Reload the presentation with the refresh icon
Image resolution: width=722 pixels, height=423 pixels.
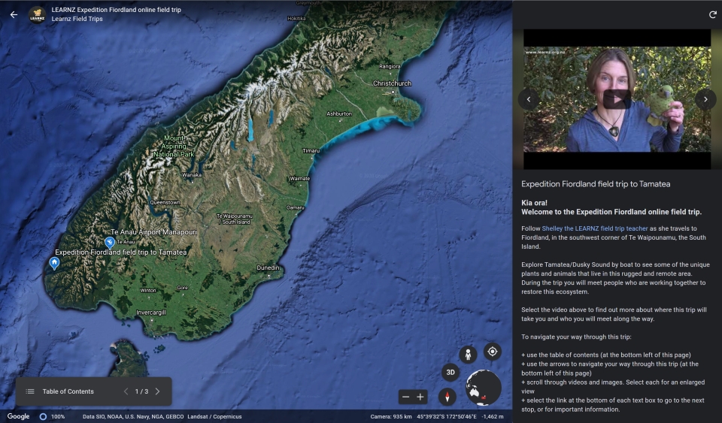point(712,15)
